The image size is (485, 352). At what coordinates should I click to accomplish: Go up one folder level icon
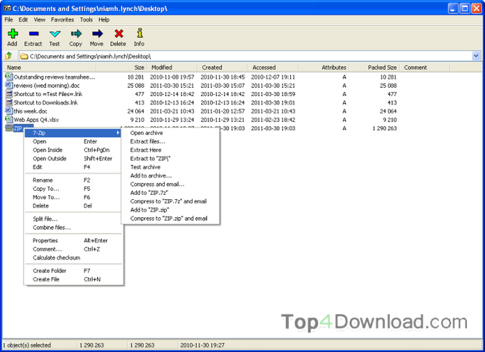click(x=8, y=56)
